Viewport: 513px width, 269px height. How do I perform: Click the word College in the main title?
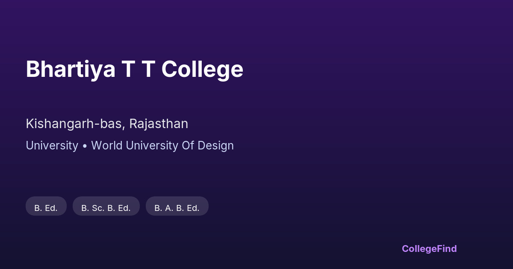tap(202, 69)
